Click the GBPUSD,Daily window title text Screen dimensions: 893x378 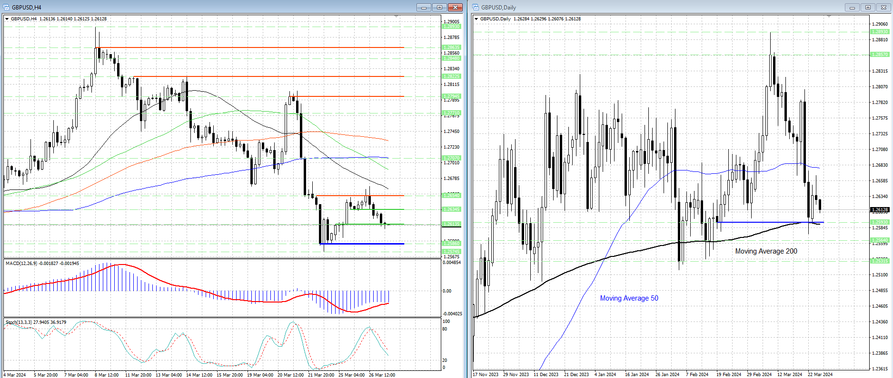(x=498, y=8)
